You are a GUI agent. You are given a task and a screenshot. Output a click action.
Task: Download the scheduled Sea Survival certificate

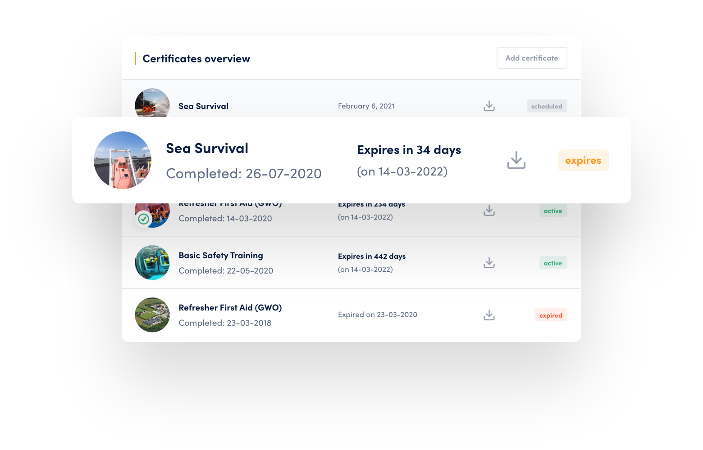coord(489,106)
